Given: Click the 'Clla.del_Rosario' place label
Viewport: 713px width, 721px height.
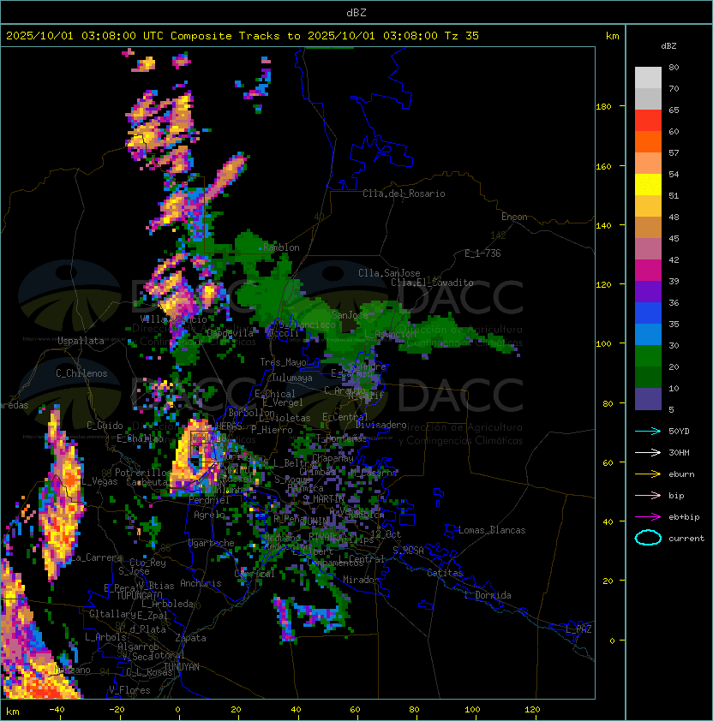Looking at the screenshot, I should point(404,194).
